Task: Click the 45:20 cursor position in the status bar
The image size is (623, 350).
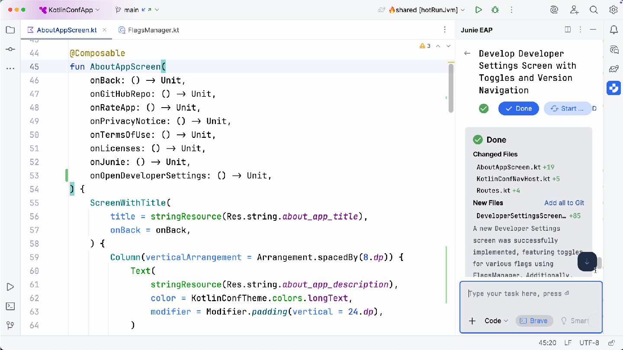Action: click(x=547, y=343)
